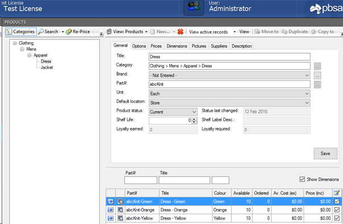Open the abcKnit-Orange row arrow icon

click(111, 210)
